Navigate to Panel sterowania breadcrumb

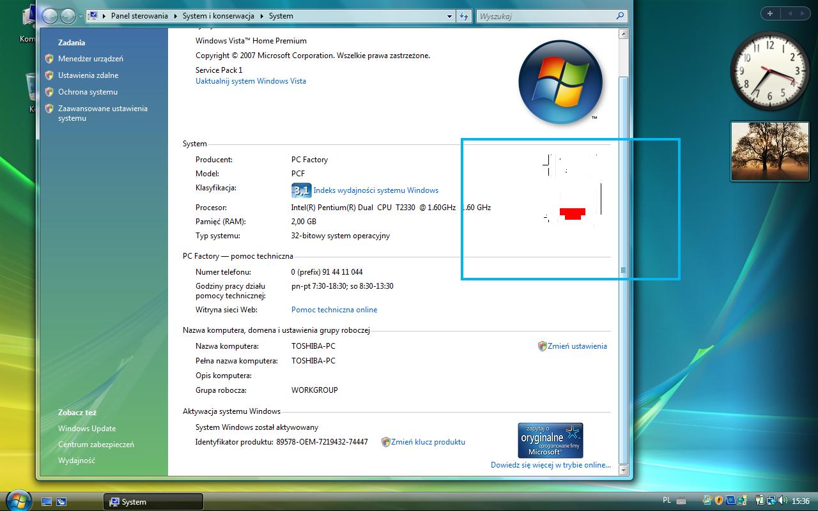pyautogui.click(x=139, y=16)
